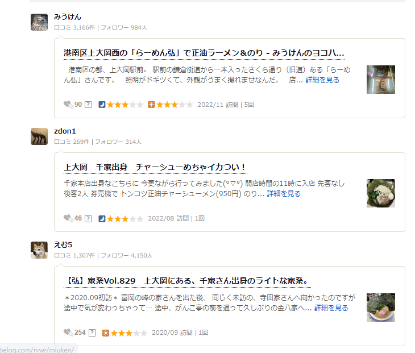The height and width of the screenshot is (353, 415).
Task: Click 詳細を見る in みうけん's review
Action: [322, 80]
